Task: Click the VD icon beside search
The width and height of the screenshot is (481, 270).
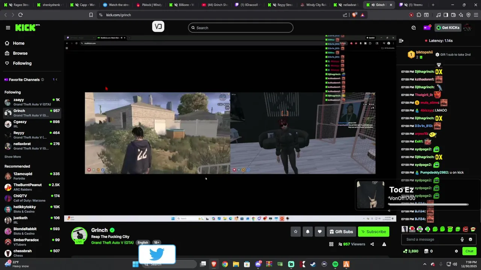Action: point(158,26)
